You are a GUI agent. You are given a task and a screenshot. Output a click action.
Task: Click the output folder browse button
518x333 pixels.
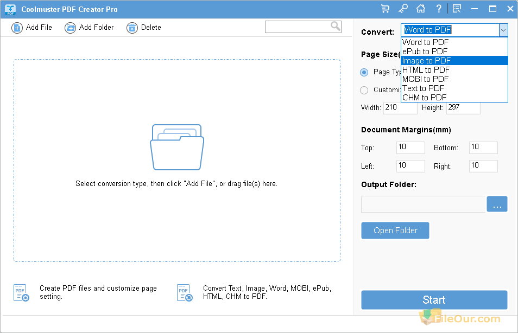tap(497, 204)
